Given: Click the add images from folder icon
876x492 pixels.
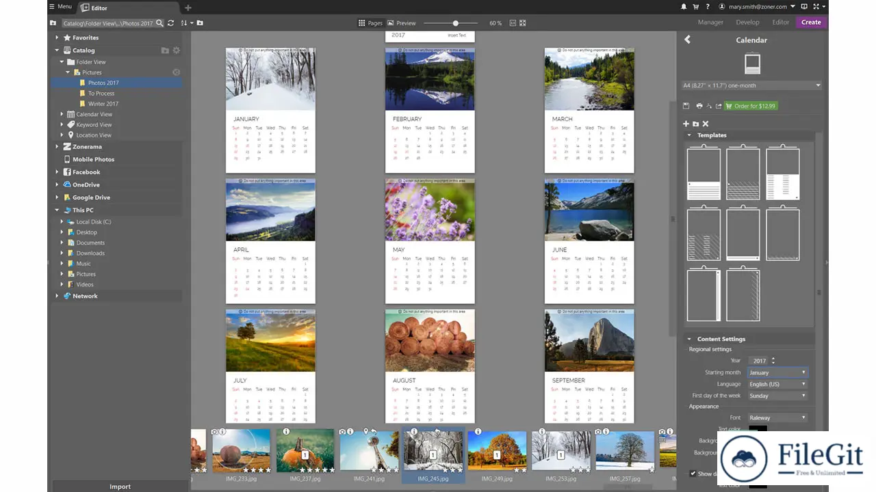Looking at the screenshot, I should [x=696, y=124].
